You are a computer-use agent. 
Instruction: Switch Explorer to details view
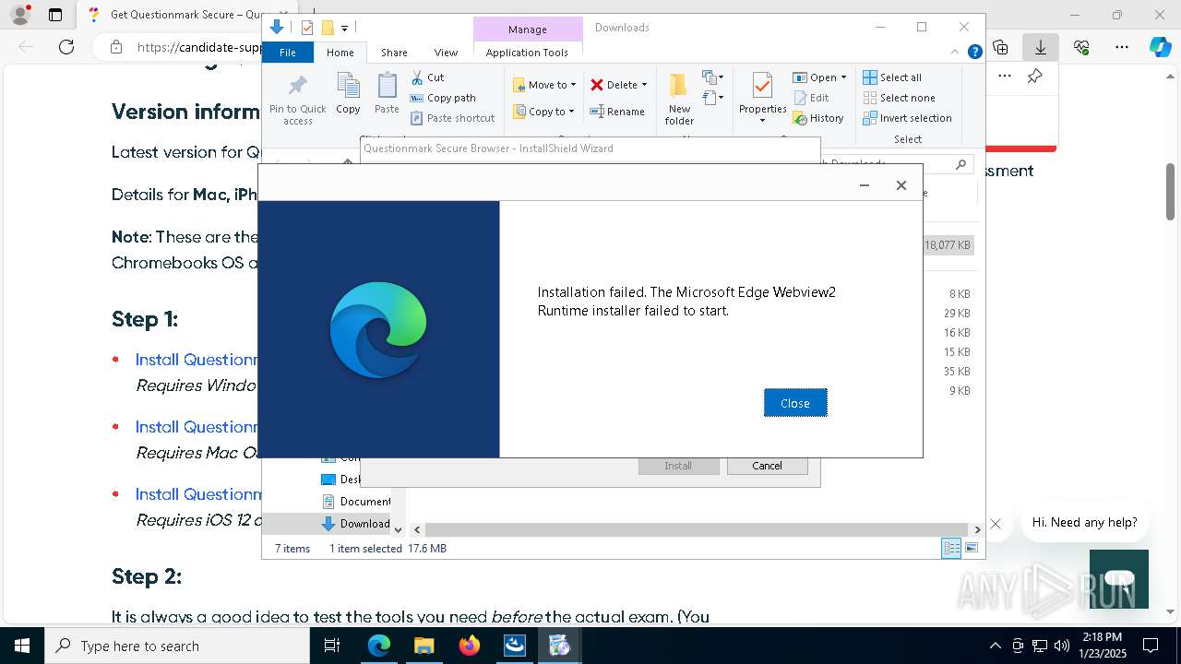951,549
